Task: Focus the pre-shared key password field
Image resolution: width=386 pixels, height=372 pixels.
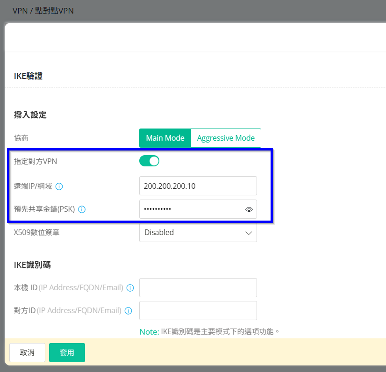Action: click(192, 209)
